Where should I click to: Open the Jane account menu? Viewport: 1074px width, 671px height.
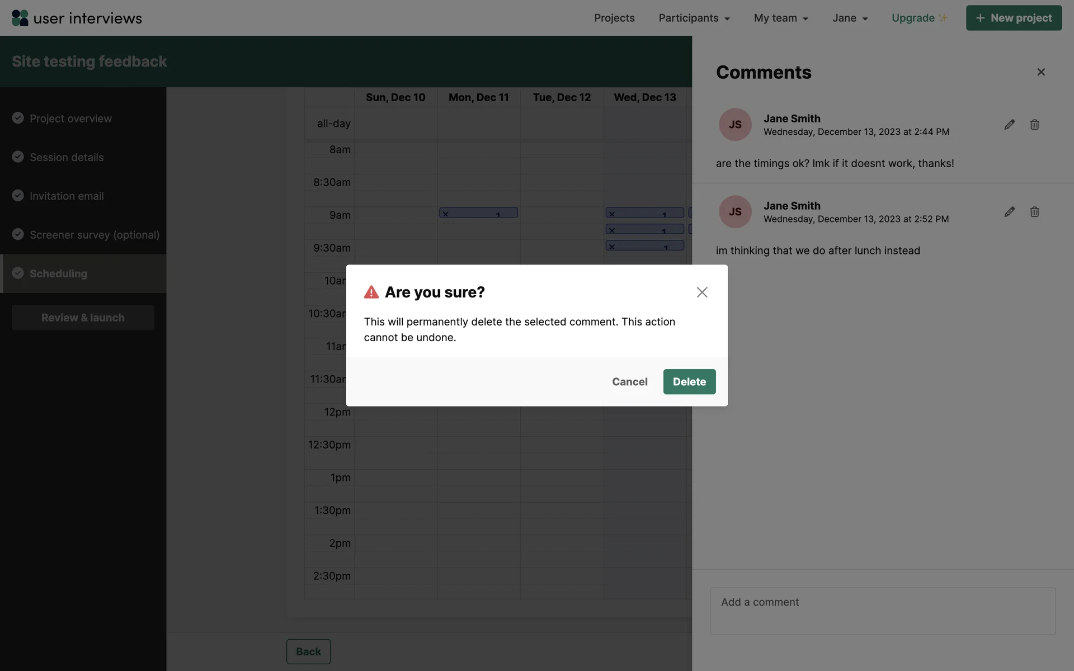coord(850,18)
